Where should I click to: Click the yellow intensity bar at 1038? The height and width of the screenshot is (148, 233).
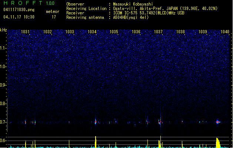click(x=182, y=144)
